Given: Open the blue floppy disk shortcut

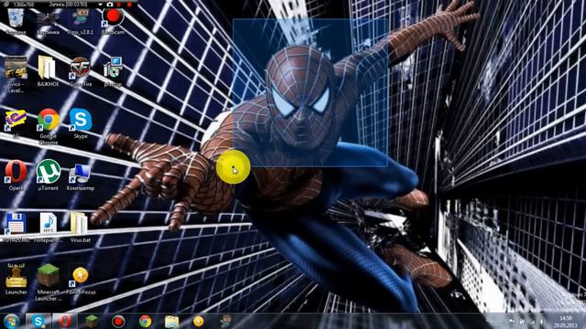Looking at the screenshot, I should tap(16, 228).
